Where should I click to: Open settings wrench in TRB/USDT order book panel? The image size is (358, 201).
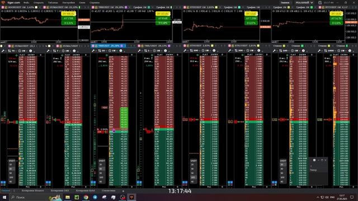coord(139,51)
